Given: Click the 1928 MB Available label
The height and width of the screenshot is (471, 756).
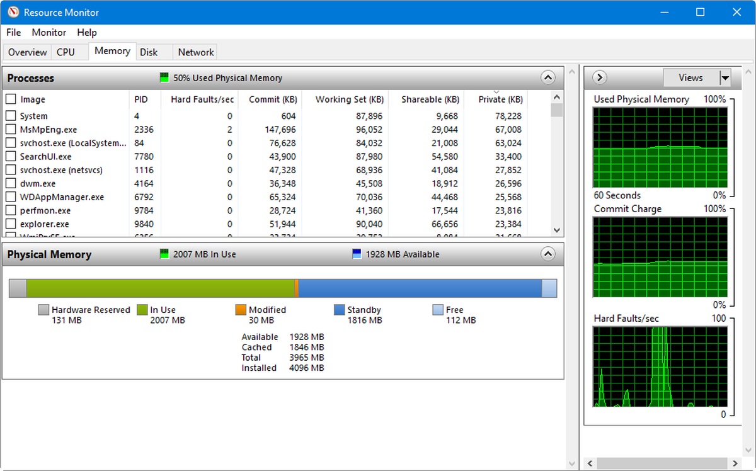Looking at the screenshot, I should click(x=403, y=254).
